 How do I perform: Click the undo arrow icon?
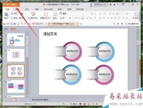22,24
